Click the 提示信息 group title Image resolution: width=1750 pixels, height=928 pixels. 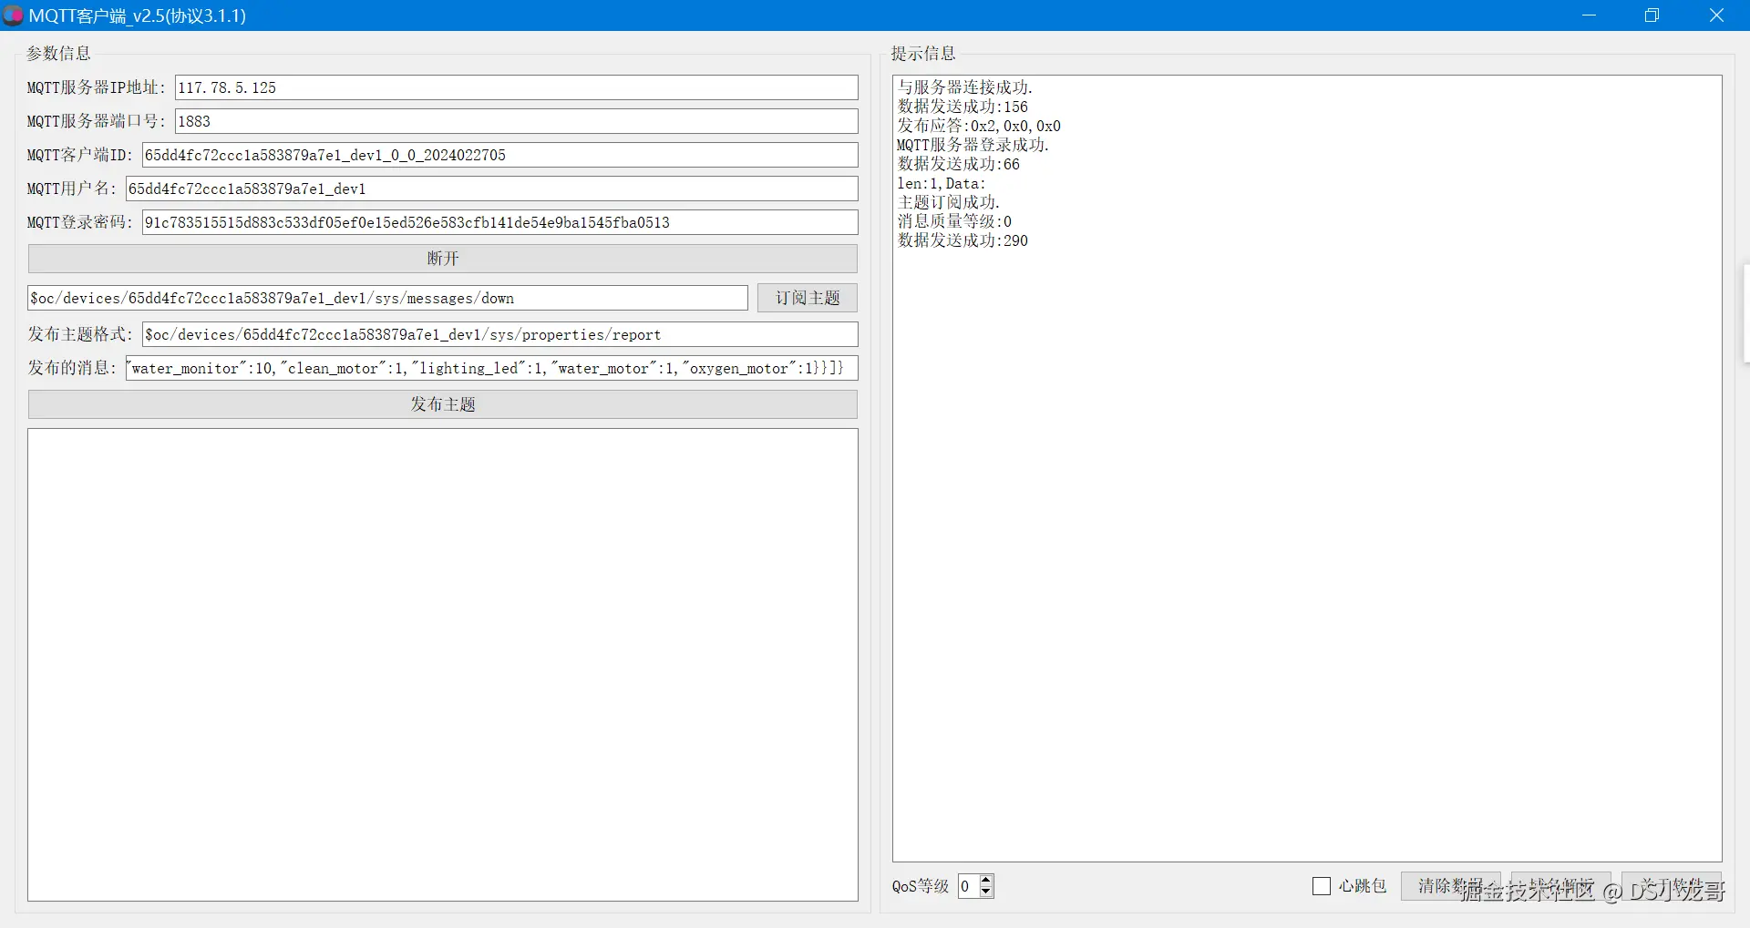coord(923,54)
